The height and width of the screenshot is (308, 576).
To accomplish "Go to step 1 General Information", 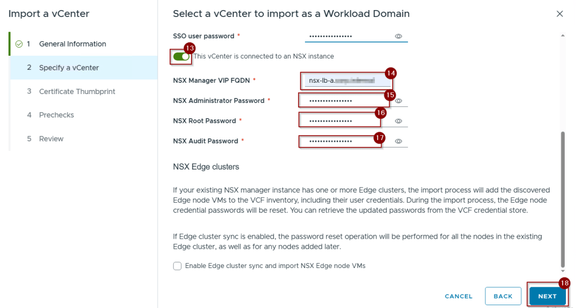I will point(72,44).
